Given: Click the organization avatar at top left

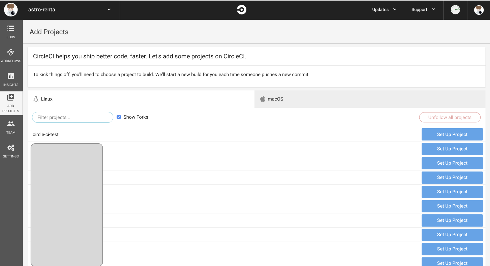Looking at the screenshot, I should (11, 10).
